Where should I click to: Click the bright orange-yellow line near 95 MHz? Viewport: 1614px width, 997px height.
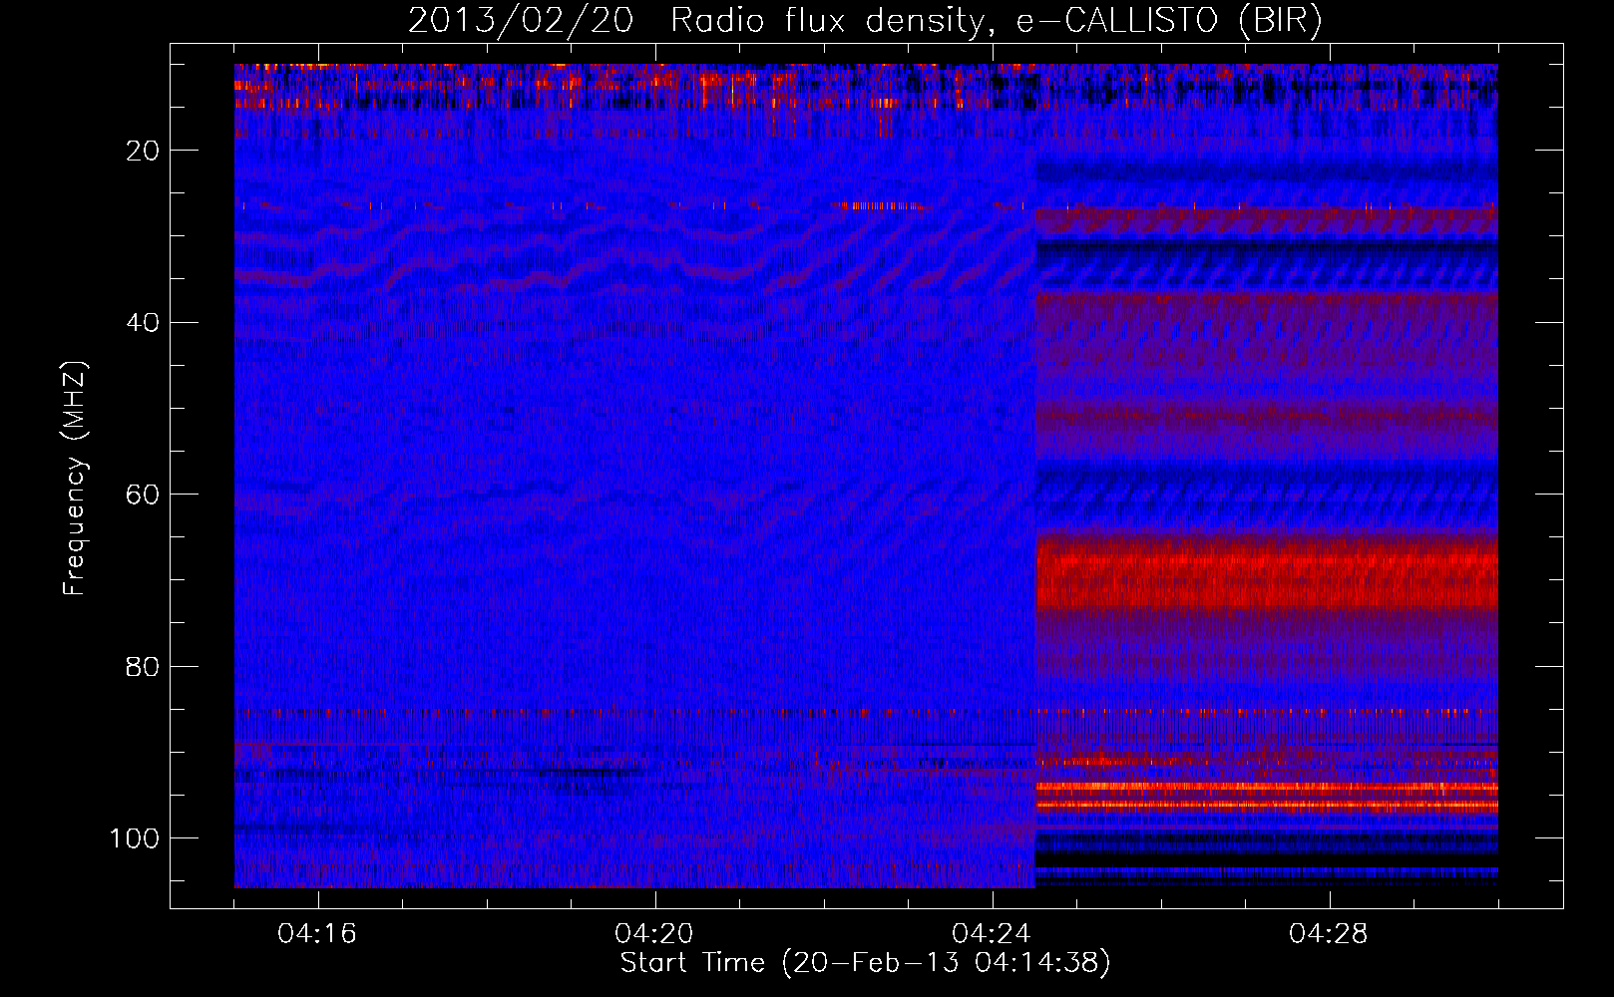1267,787
